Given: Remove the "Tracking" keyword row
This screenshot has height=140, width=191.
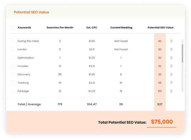Looking at the screenshot, I should click(x=172, y=83).
